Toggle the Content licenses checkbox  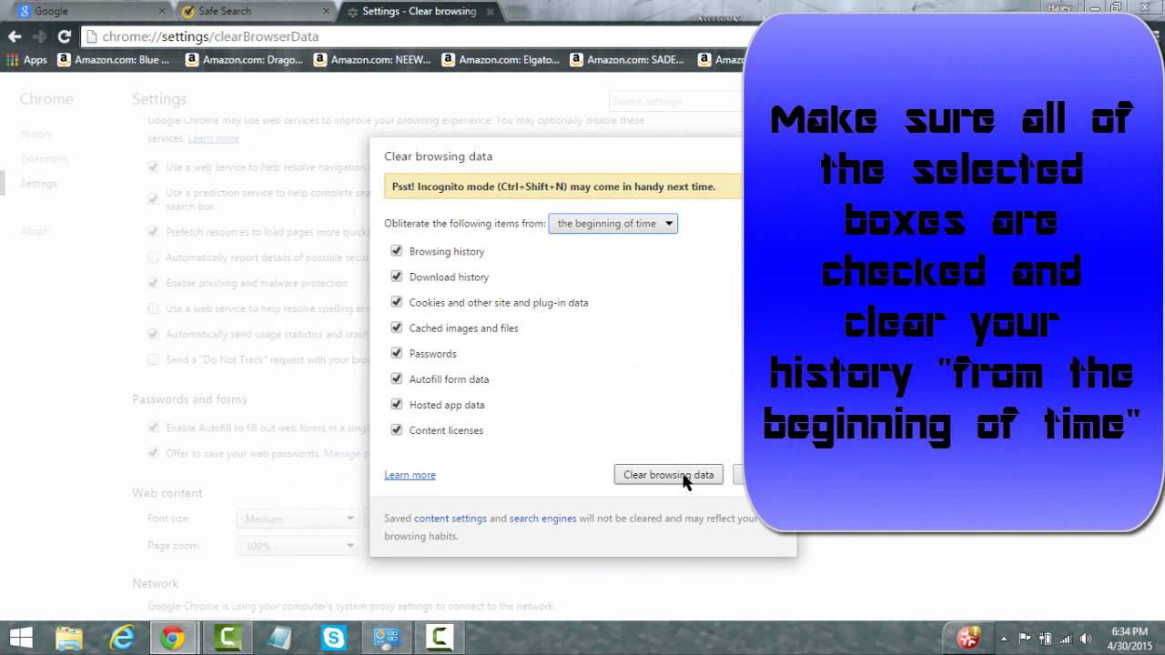(x=396, y=429)
